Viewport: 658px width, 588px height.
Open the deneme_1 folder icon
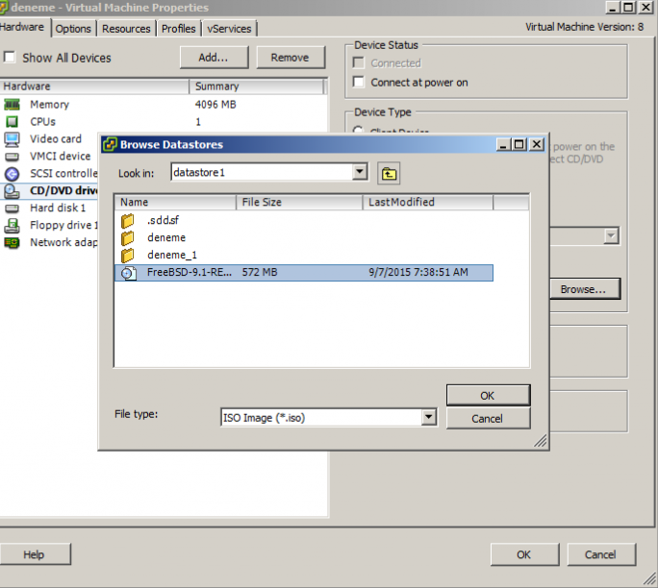tap(128, 256)
